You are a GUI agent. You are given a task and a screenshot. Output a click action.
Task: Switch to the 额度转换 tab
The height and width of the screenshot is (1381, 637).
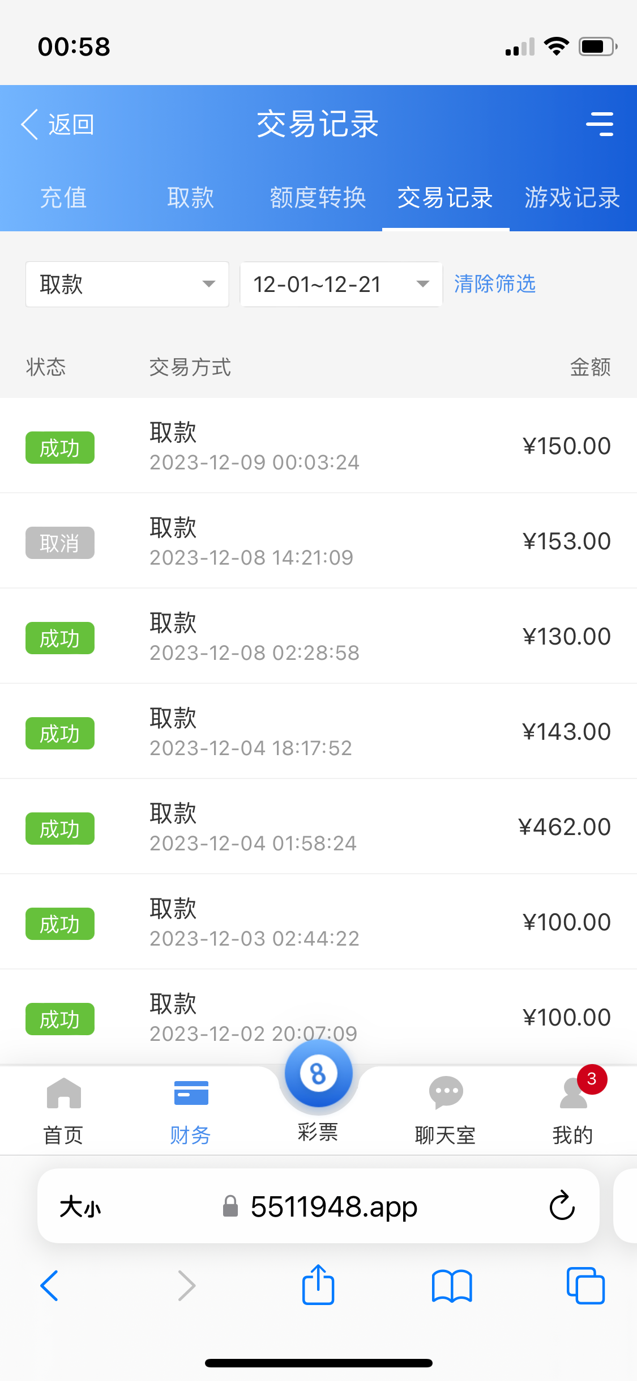(318, 198)
